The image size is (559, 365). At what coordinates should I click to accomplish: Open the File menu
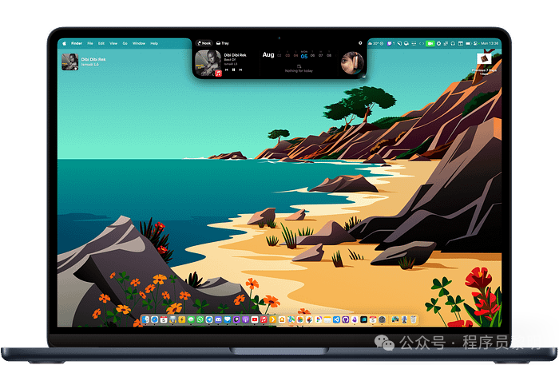tap(90, 43)
